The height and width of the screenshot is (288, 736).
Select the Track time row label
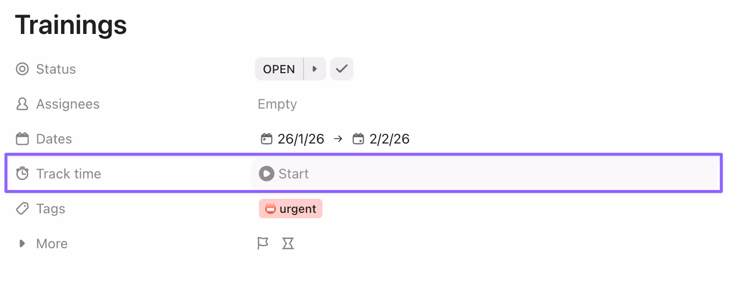[68, 174]
